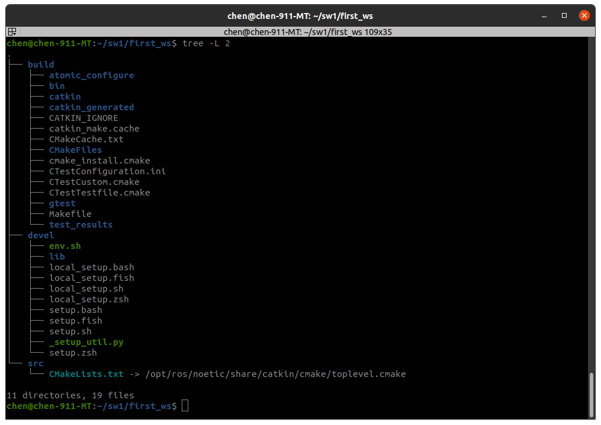The height and width of the screenshot is (425, 601).
Task: Click the '11 directories, 19 files' summary
Action: tap(70, 395)
